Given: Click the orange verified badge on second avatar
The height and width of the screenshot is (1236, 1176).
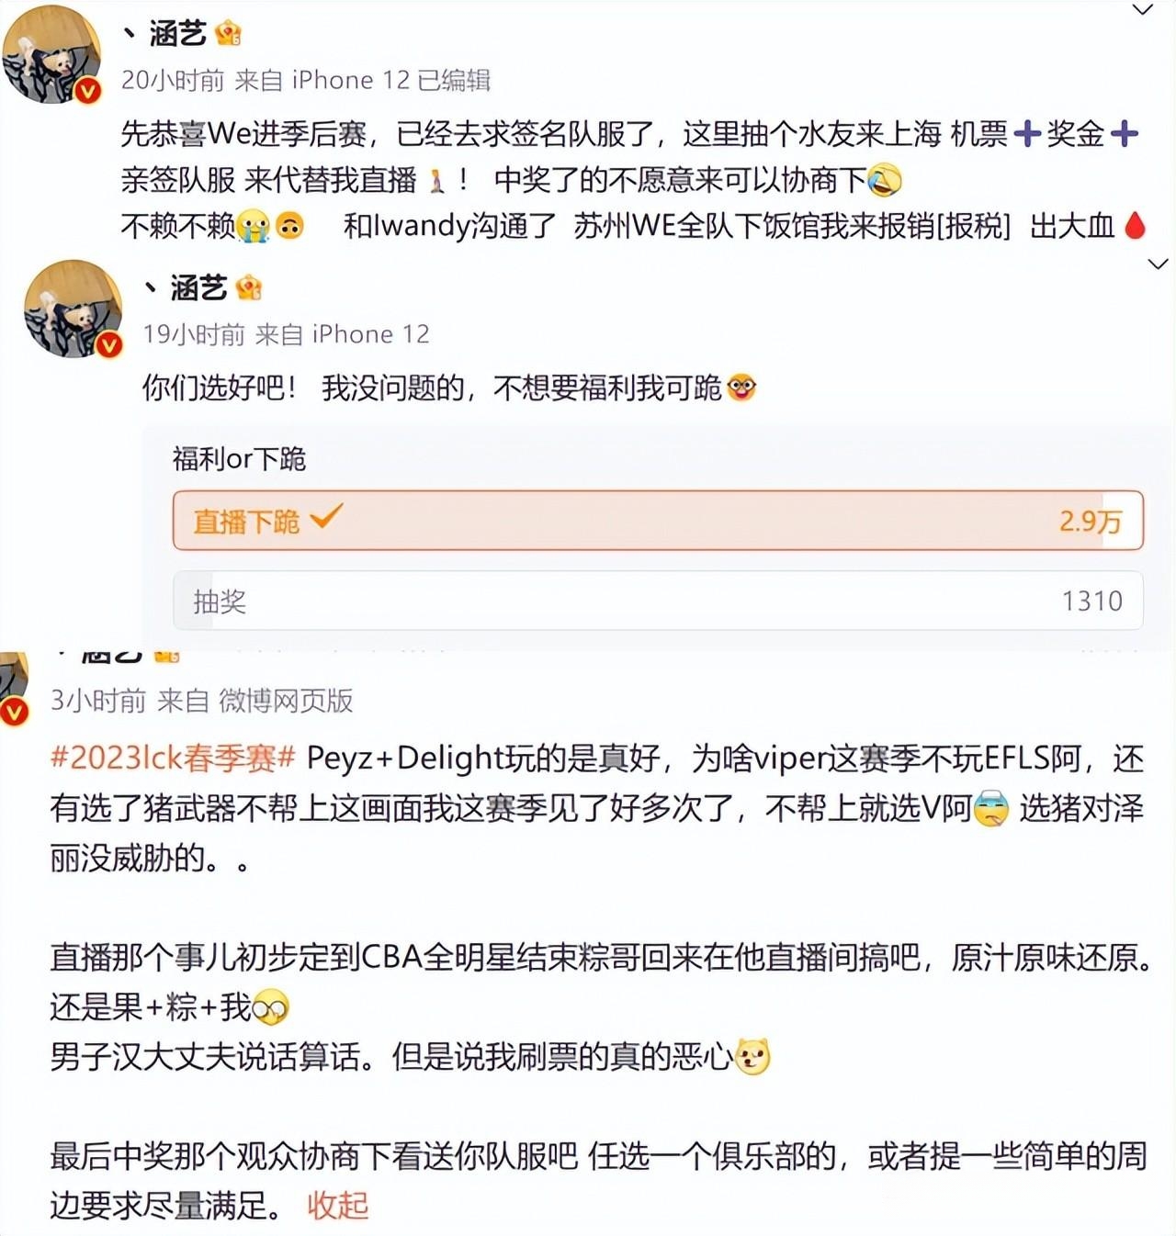Looking at the screenshot, I should tap(109, 344).
